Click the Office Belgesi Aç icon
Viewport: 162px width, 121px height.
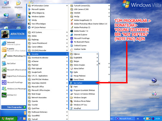click(29, 13)
